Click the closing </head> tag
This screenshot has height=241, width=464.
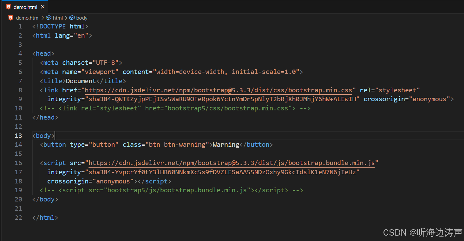[x=45, y=117]
